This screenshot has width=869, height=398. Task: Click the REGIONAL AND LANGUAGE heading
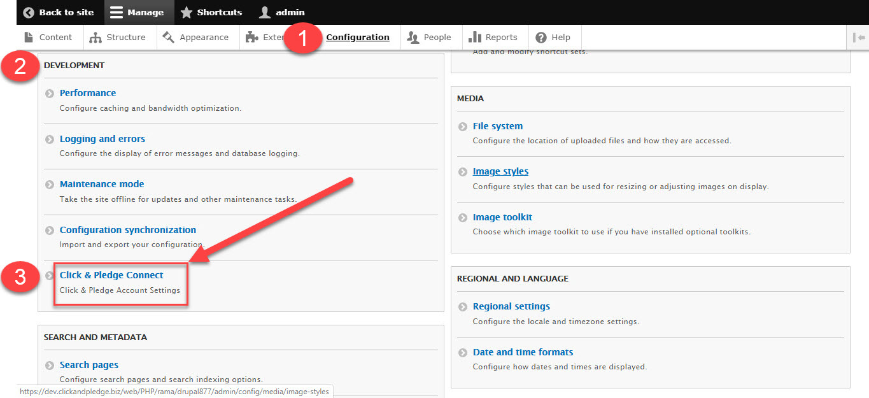coord(512,279)
